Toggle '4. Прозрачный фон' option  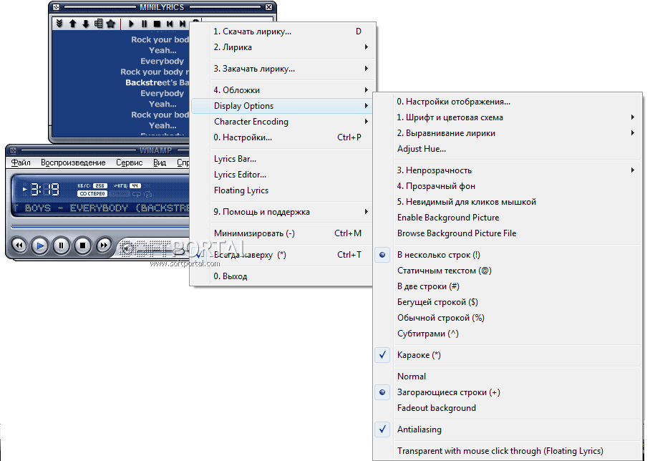click(508, 185)
